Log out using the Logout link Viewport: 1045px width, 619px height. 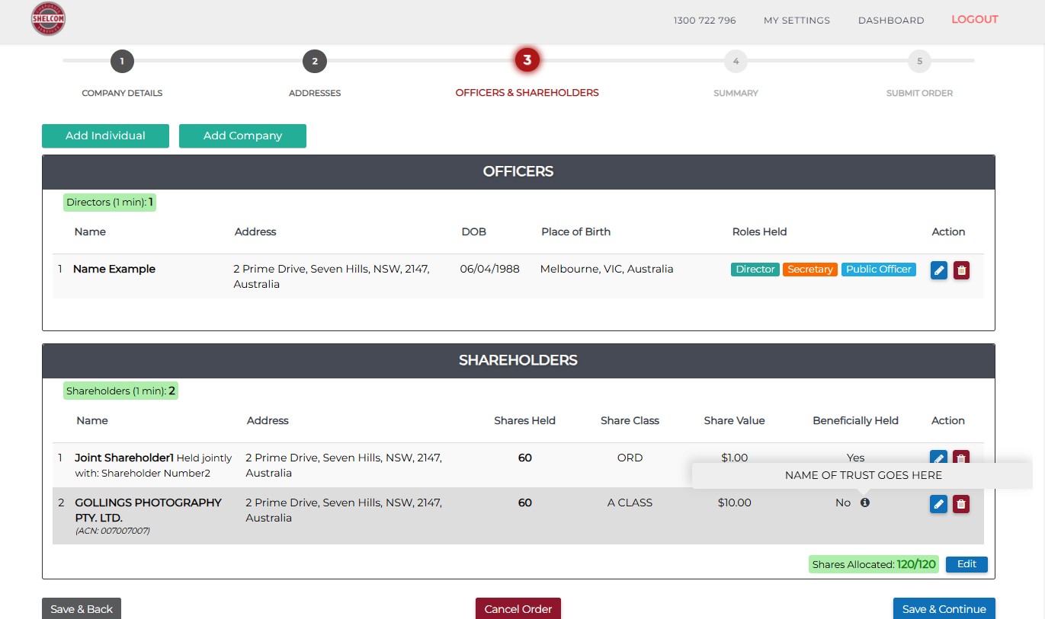click(974, 20)
